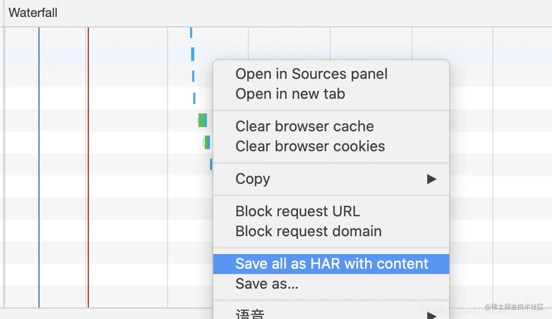Choose Open in new tab

(x=290, y=94)
